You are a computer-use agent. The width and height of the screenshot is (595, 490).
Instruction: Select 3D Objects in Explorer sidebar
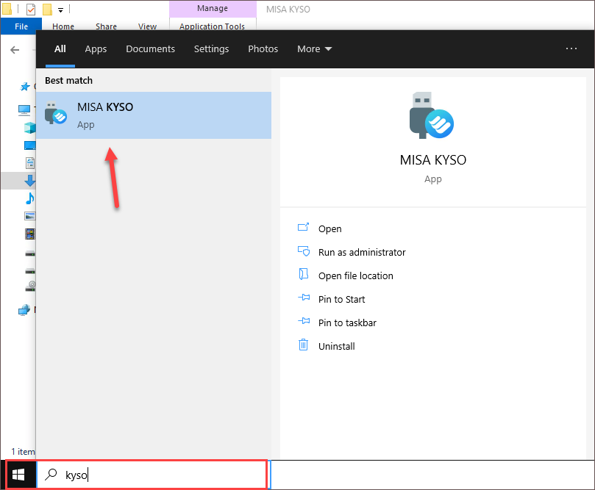29,128
